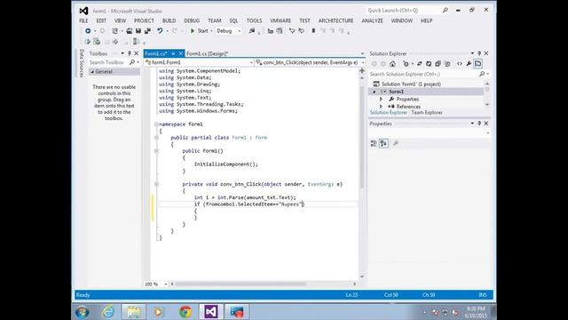Image resolution: width=568 pixels, height=320 pixels.
Task: Click the Visual Studio taskbar icon
Action: point(211,312)
